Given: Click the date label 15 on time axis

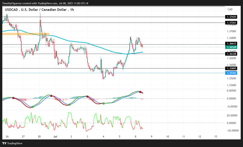Looking at the screenshot, I should coord(216,137).
